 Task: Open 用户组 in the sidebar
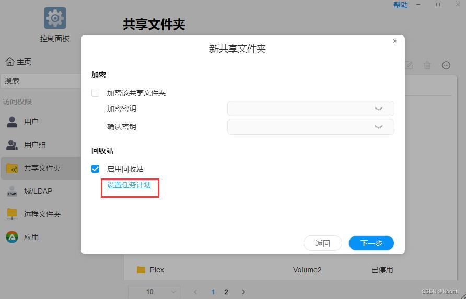click(x=35, y=145)
